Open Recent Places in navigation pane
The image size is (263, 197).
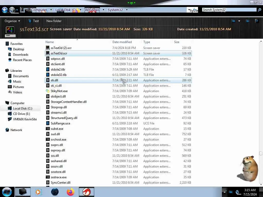click(22, 60)
